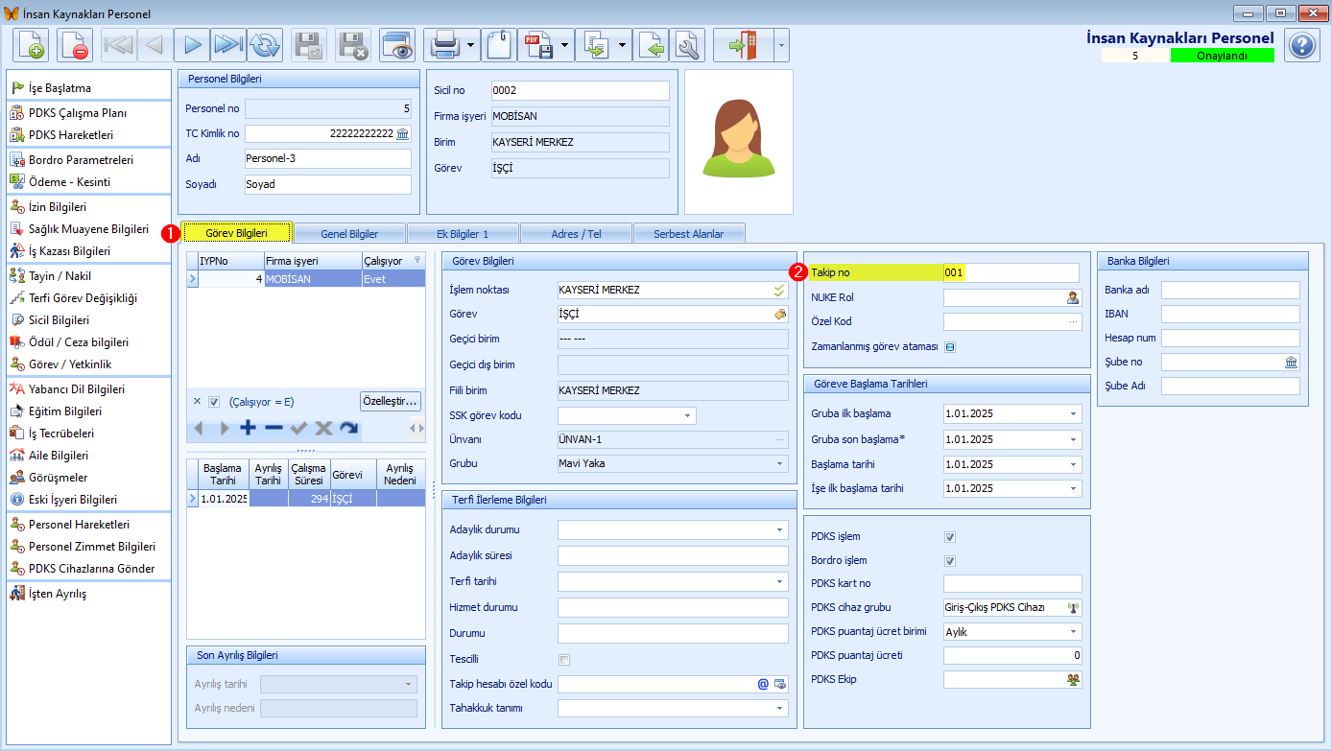Open the Adres / Tel tab

[x=577, y=233]
